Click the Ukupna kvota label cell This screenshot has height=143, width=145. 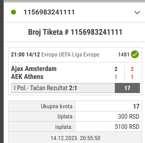tap(42, 106)
